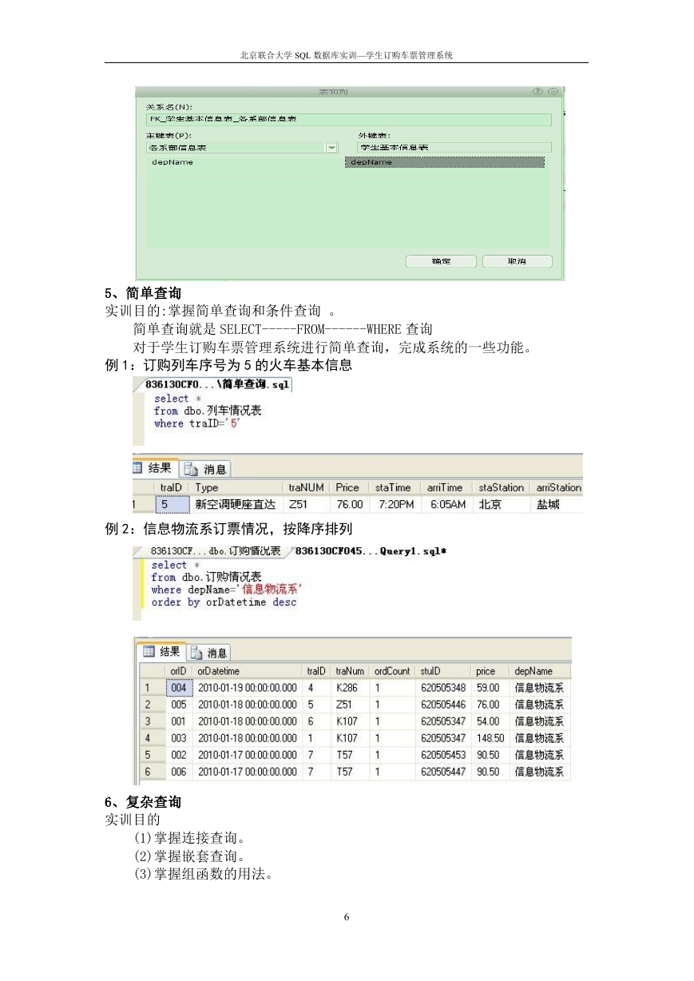The width and height of the screenshot is (694, 981).
Task: Select the stuID cell 620505453
Action: [x=443, y=755]
